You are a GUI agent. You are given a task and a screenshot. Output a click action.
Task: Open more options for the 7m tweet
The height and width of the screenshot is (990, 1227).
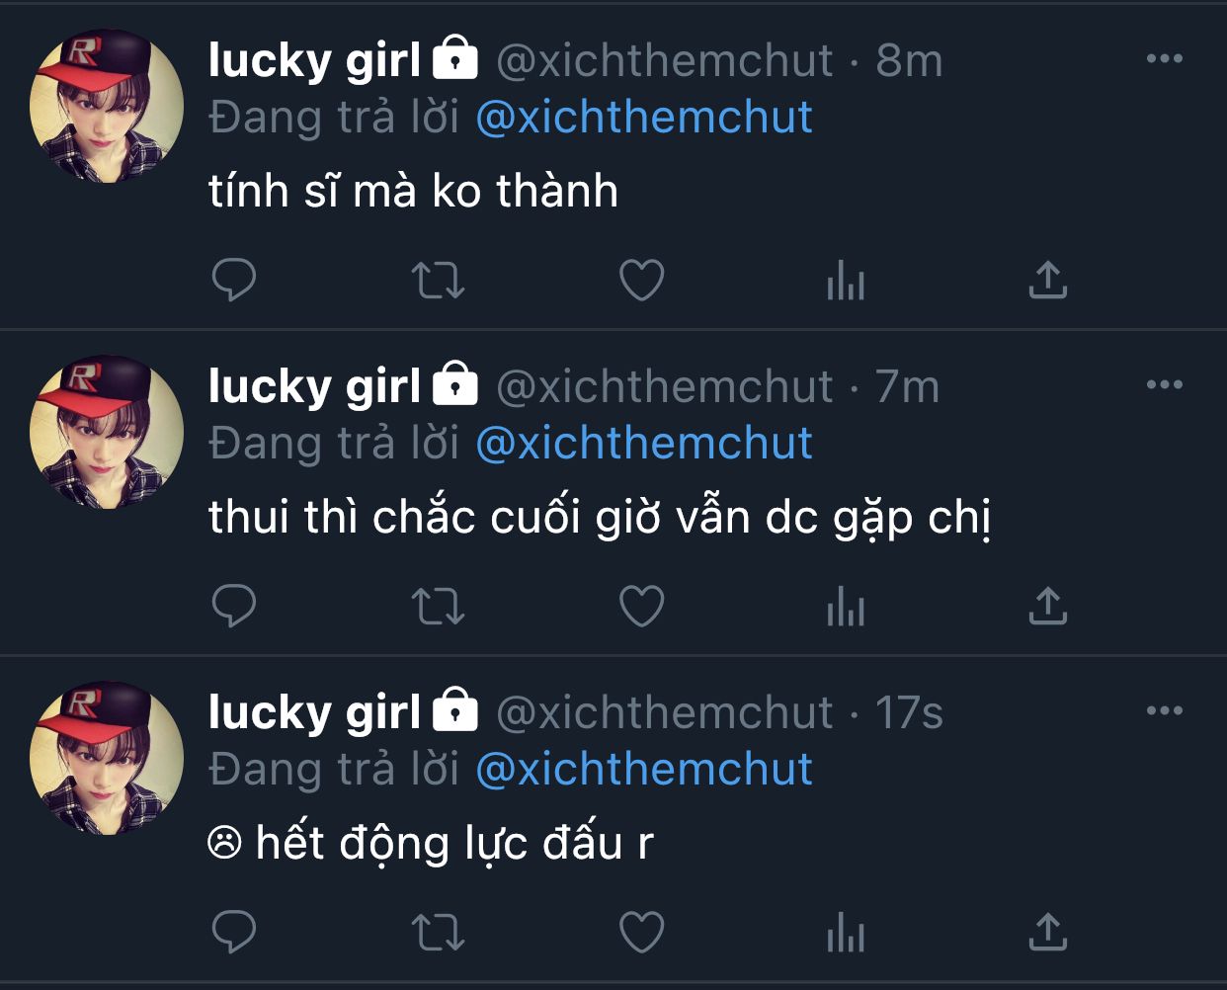coord(1165,385)
